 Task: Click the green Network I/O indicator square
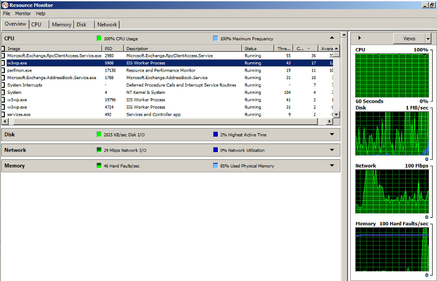99,150
